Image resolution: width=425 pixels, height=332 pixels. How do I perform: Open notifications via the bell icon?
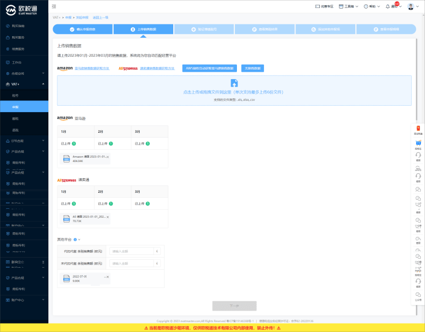point(388,6)
